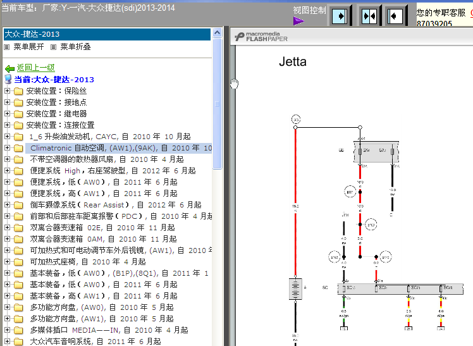Click the green return arrow icon

[x=9, y=68]
